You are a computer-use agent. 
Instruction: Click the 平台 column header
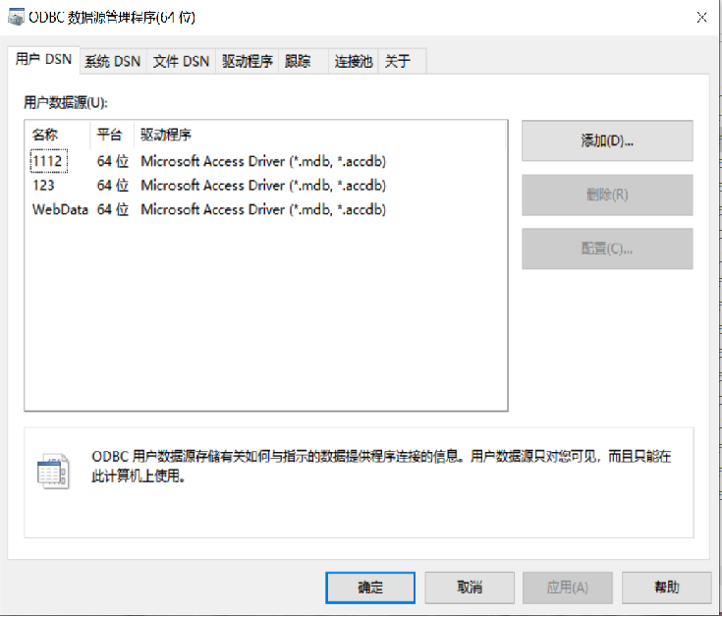(112, 135)
